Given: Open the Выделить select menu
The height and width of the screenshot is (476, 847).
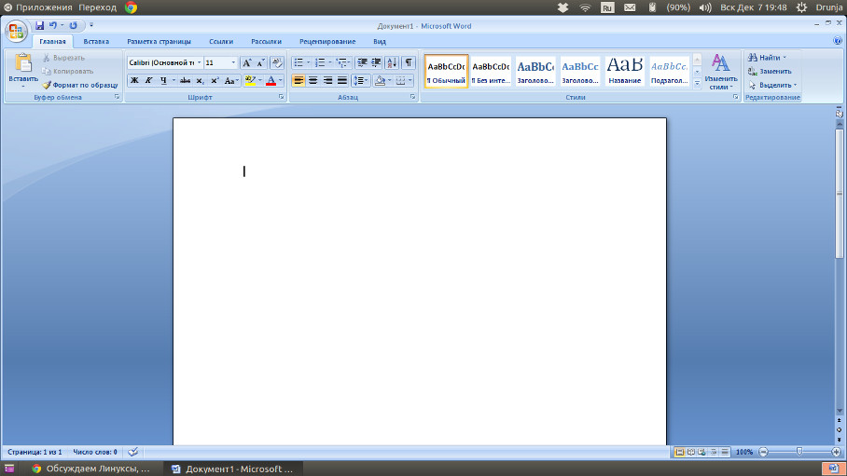Looking at the screenshot, I should 772,86.
